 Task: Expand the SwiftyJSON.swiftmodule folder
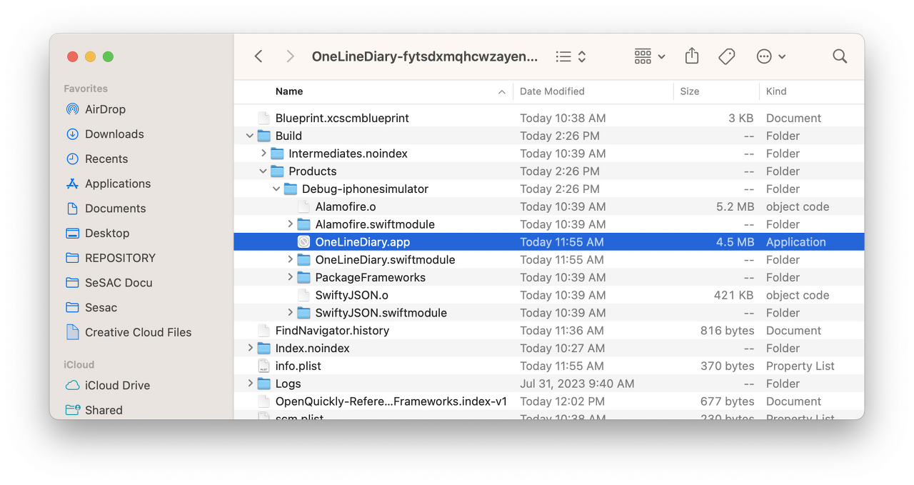coord(290,313)
